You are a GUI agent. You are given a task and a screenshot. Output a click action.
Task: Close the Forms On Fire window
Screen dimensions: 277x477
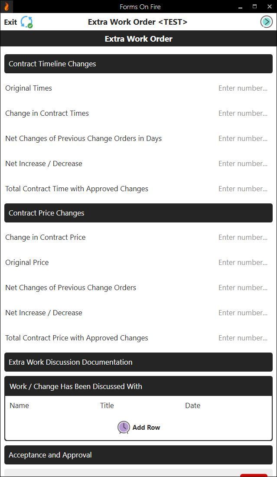tap(269, 7)
